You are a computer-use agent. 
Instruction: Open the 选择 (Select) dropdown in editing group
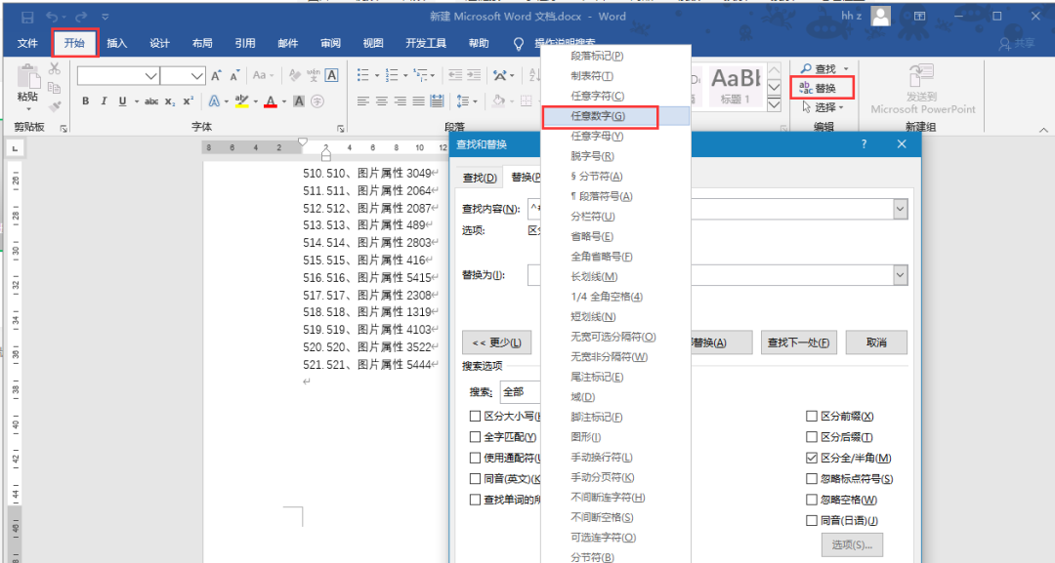click(823, 107)
